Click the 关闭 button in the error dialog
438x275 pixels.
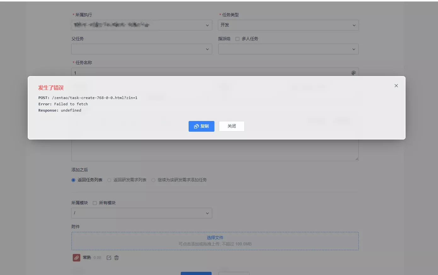click(x=232, y=126)
